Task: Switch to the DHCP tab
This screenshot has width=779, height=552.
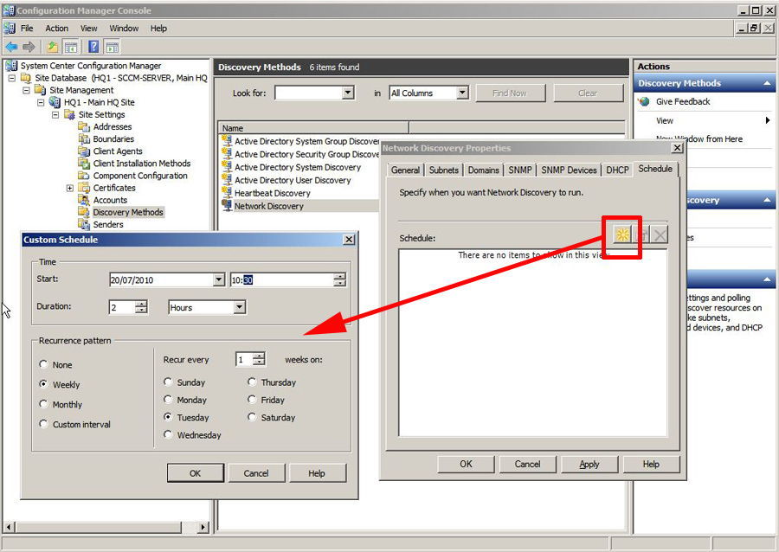Action: [617, 170]
